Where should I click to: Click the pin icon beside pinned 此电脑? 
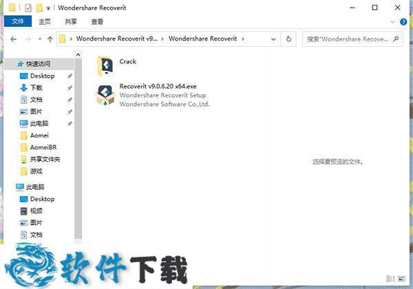(70, 124)
